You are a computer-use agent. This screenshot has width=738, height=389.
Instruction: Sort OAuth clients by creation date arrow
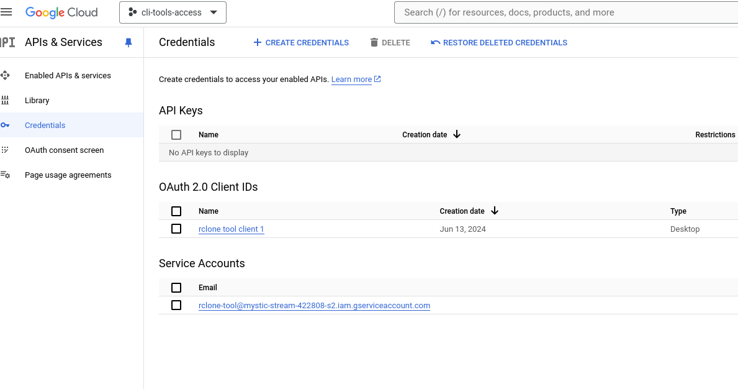pos(495,211)
